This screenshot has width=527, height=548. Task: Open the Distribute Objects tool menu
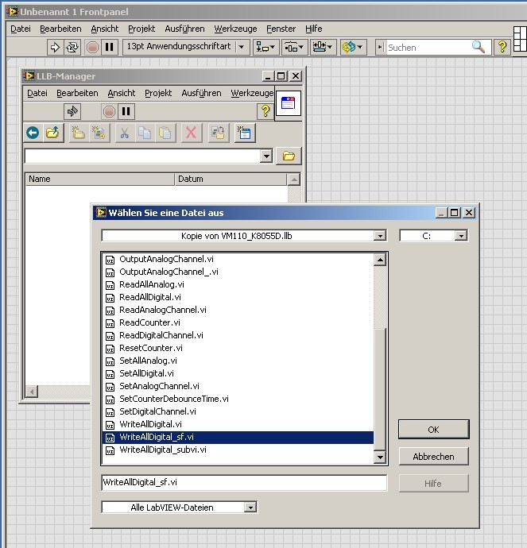point(294,47)
